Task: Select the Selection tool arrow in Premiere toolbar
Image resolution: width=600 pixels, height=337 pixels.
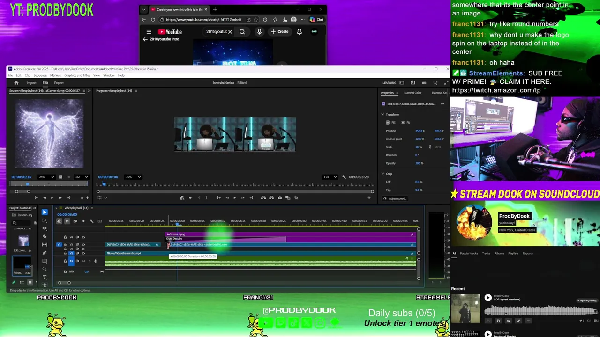Action: 45,212
